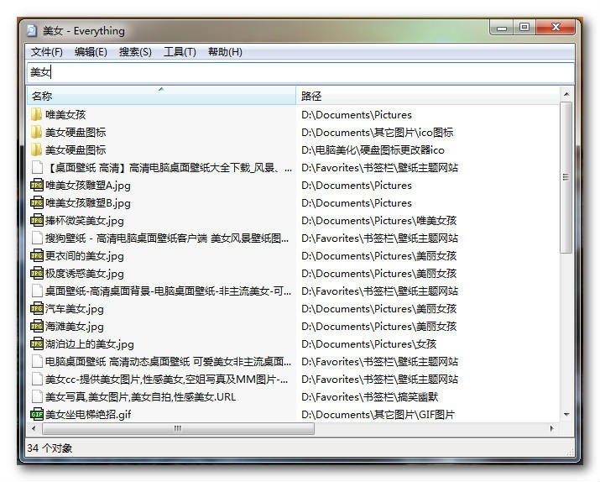Open the 搜索(S) menu
Screen dimensions: 600x482
135,52
